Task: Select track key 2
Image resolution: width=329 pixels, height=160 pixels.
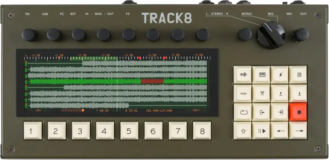Action: click(x=57, y=131)
